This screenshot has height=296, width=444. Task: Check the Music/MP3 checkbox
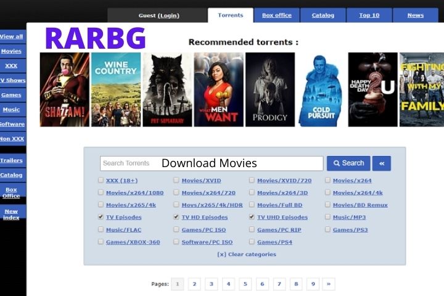[x=327, y=217]
